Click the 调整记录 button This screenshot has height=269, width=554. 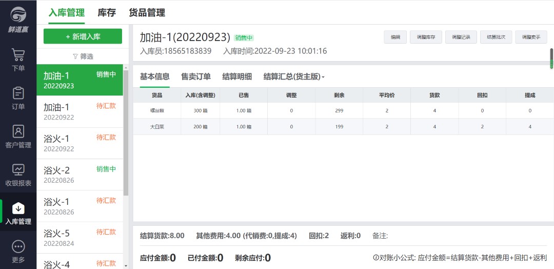[x=461, y=37]
